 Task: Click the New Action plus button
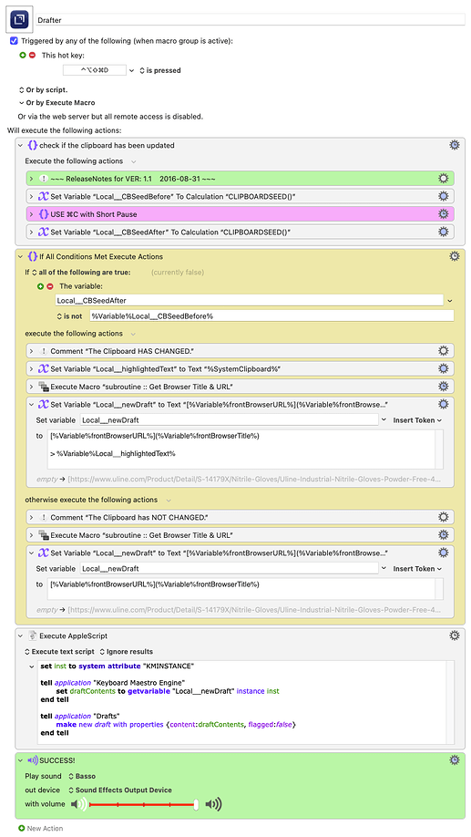click(x=21, y=828)
